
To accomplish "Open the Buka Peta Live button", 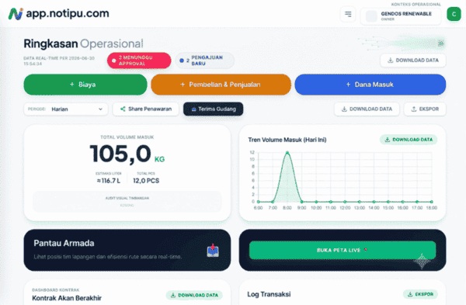I will pyautogui.click(x=343, y=250).
